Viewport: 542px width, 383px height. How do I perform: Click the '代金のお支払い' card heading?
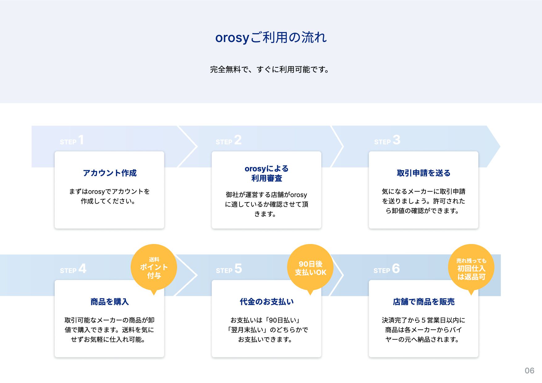tap(267, 302)
